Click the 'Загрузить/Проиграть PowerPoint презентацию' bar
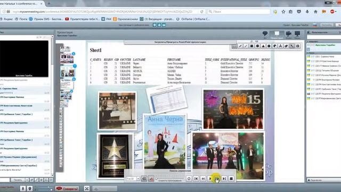The width and height of the screenshot is (341, 192). point(180,42)
